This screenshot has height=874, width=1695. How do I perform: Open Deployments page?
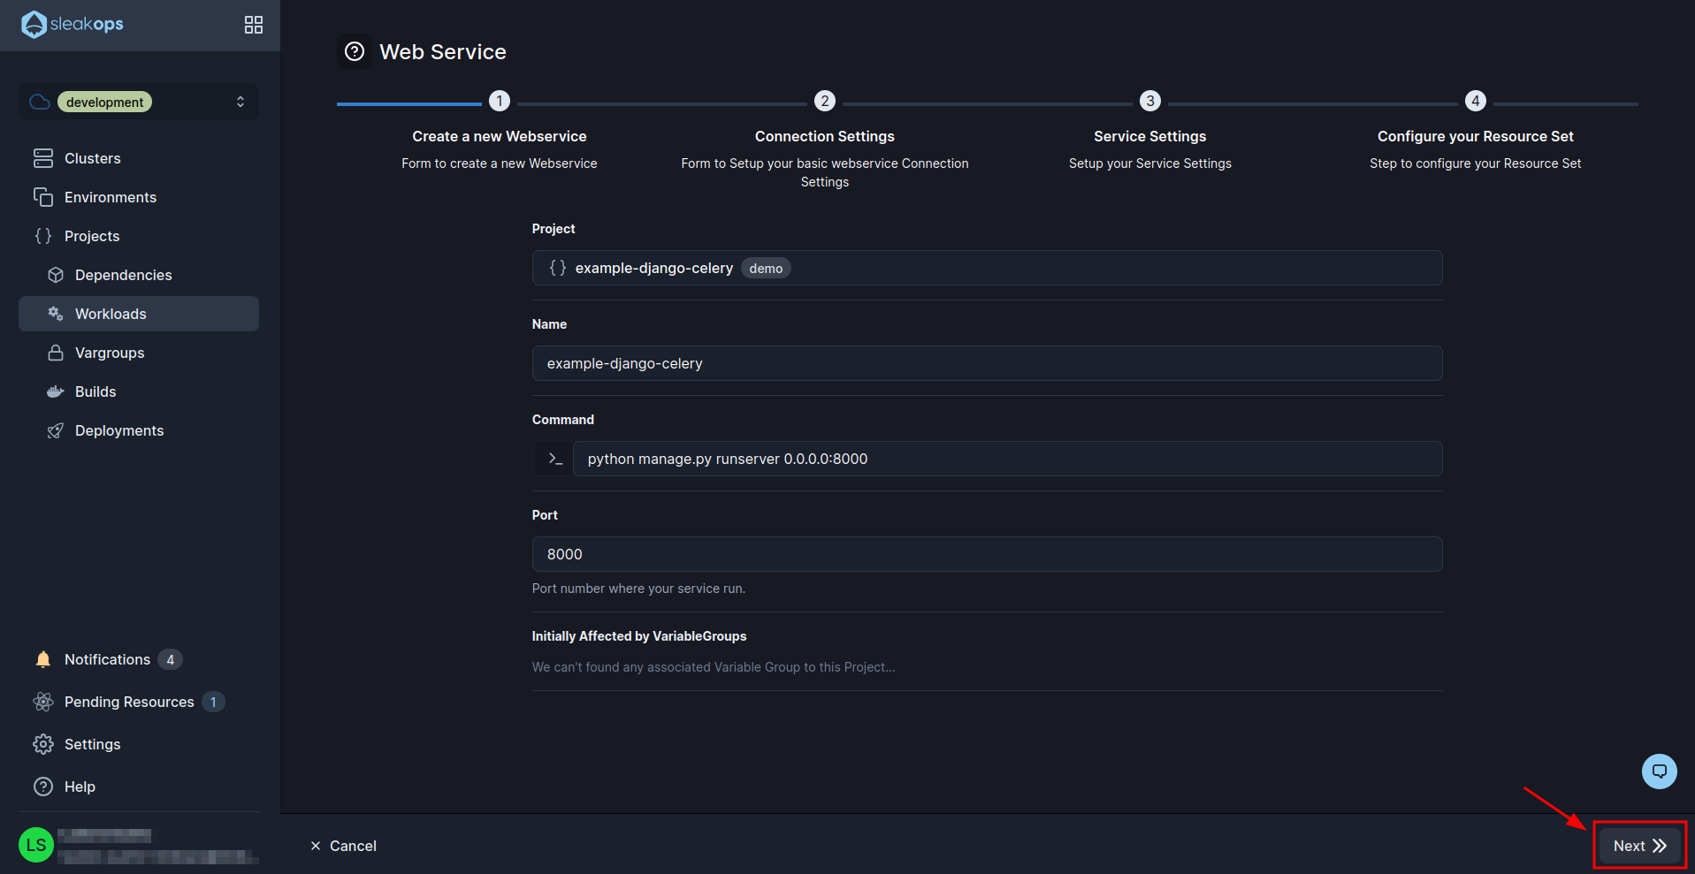click(139, 430)
